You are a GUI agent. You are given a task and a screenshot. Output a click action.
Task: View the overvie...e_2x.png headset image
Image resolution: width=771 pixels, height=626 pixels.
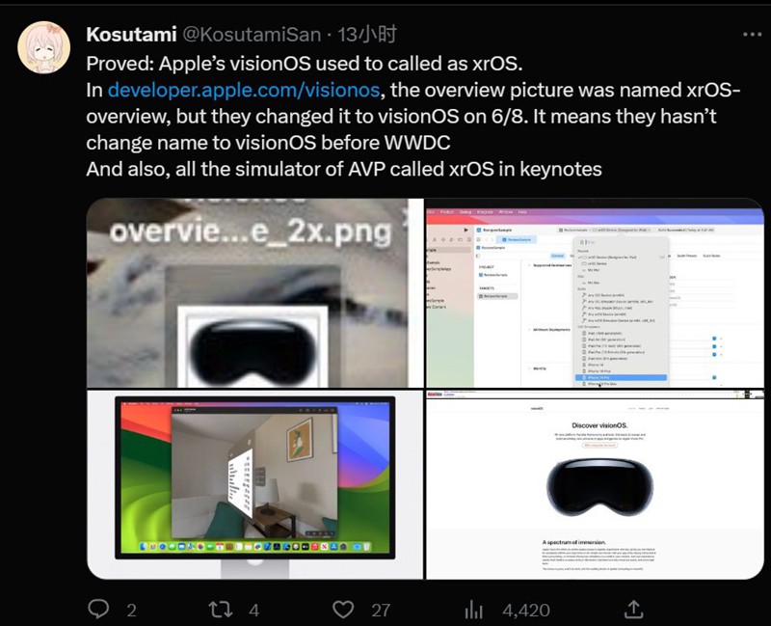254,293
